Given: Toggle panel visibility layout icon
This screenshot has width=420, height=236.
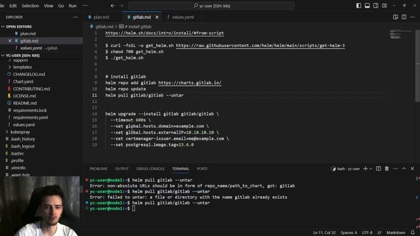Looking at the screenshot, I should [367, 6].
